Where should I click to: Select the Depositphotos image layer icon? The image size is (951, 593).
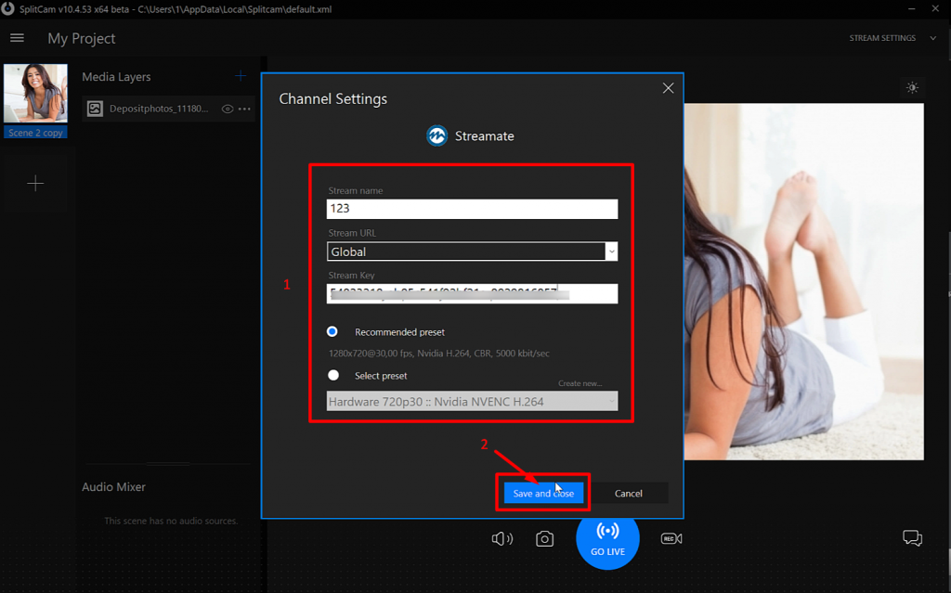tap(96, 109)
